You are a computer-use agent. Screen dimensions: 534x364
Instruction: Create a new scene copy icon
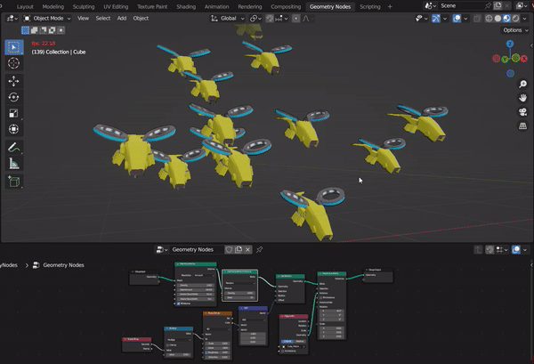[498, 6]
